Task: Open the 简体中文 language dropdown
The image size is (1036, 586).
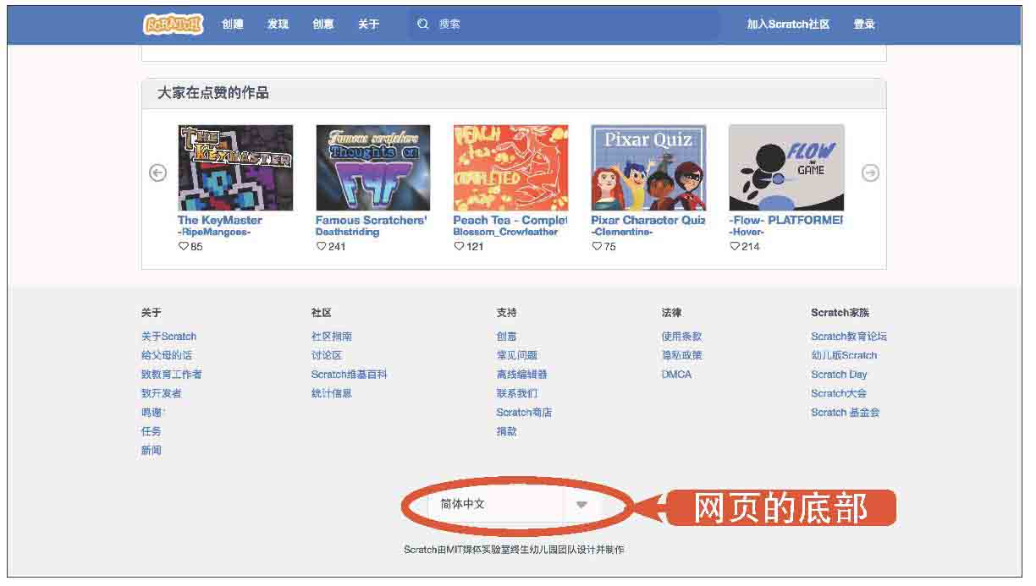Action: [x=515, y=504]
